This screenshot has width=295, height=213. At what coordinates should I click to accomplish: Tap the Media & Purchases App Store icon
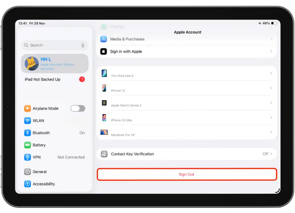pyautogui.click(x=104, y=39)
